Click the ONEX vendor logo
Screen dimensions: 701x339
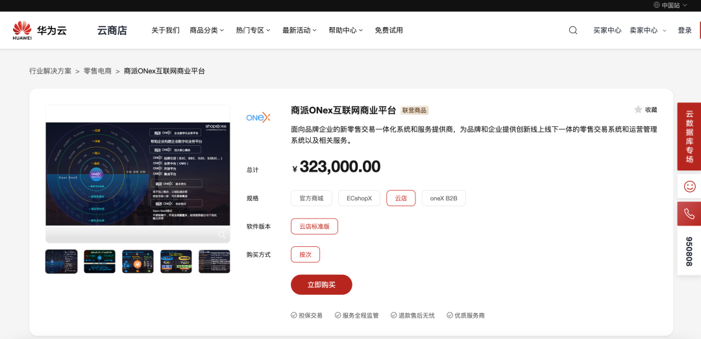pos(258,117)
